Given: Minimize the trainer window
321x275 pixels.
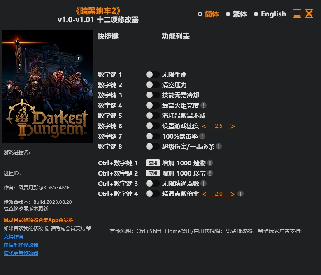Looking at the screenshot, I should pos(297,14).
